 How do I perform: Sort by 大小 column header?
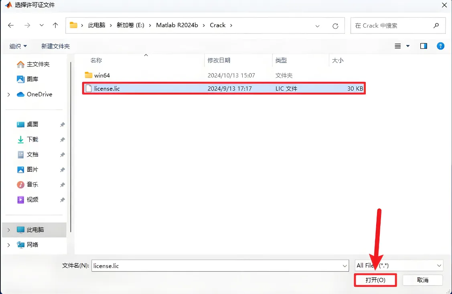(x=338, y=60)
